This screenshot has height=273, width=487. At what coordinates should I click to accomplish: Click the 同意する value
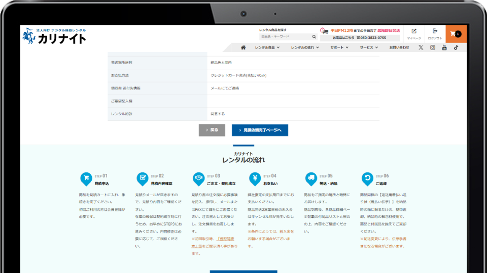(218, 114)
